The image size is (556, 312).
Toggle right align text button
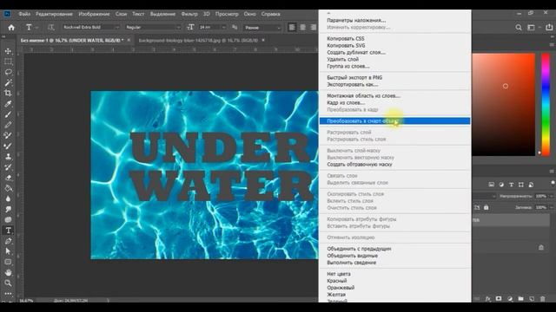click(x=313, y=27)
